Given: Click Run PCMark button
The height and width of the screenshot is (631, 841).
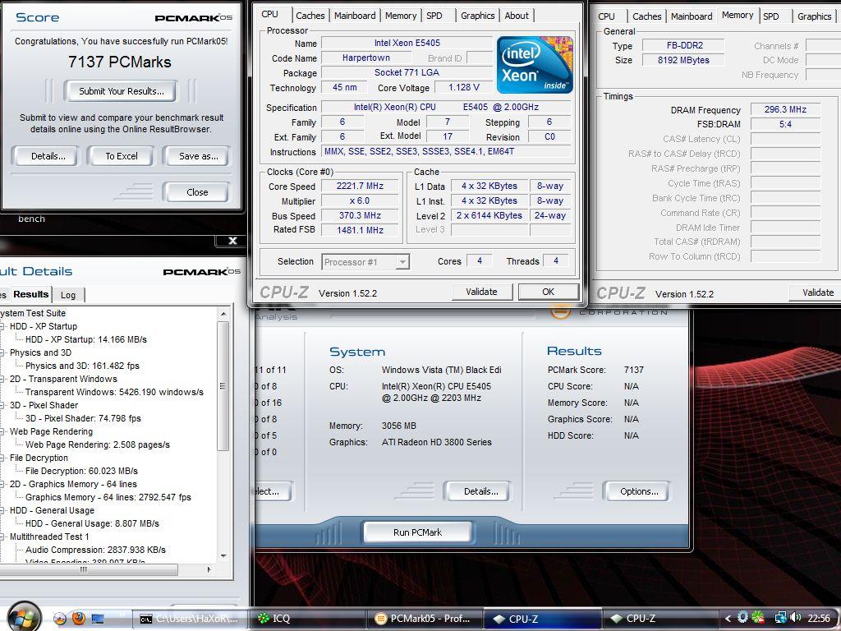Looking at the screenshot, I should coord(417,532).
